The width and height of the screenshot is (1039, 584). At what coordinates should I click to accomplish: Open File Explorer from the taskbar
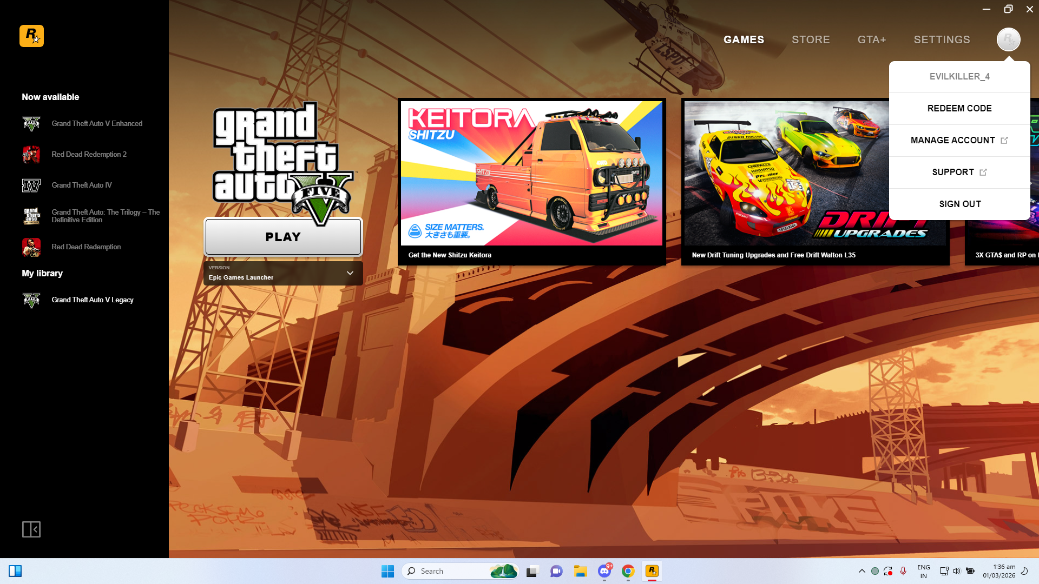coord(581,571)
